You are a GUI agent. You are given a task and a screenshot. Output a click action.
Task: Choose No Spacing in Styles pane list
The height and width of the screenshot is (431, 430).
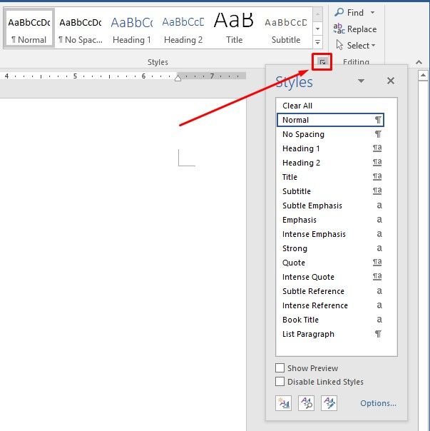[x=330, y=134]
